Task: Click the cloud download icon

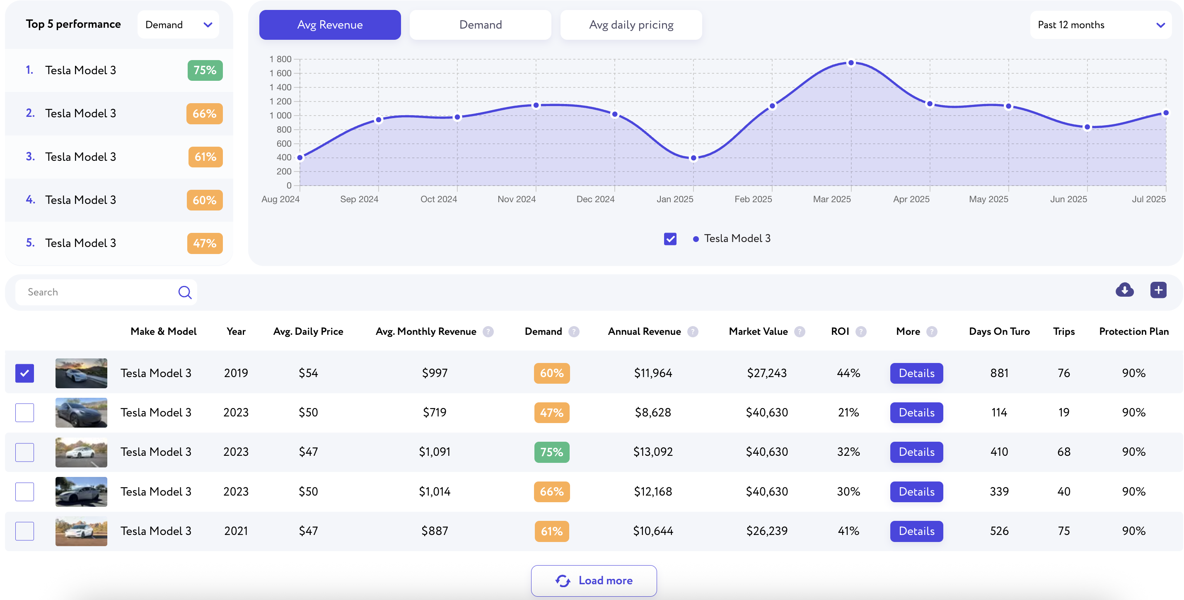Action: click(1124, 290)
